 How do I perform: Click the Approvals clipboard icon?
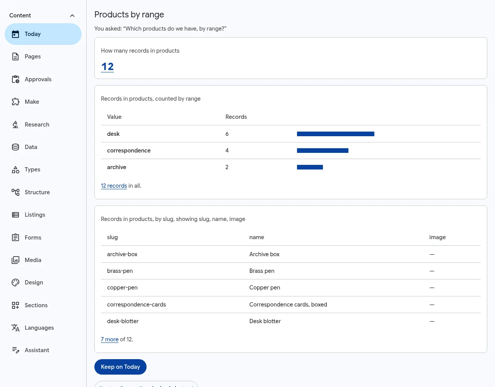point(15,79)
